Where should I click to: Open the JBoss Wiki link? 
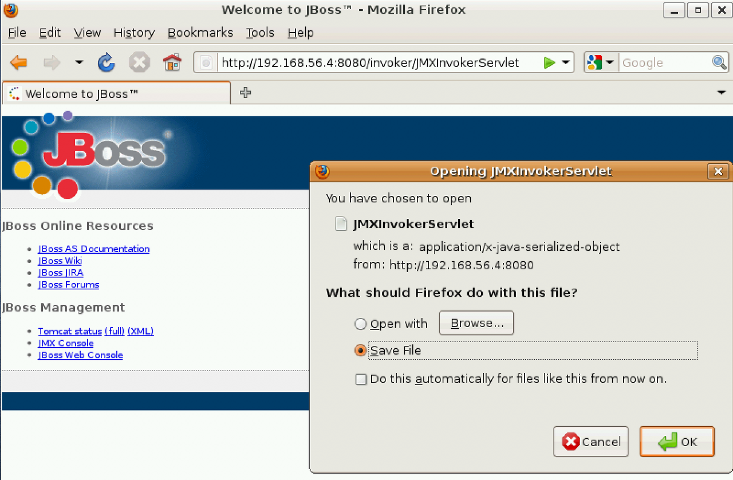point(60,261)
